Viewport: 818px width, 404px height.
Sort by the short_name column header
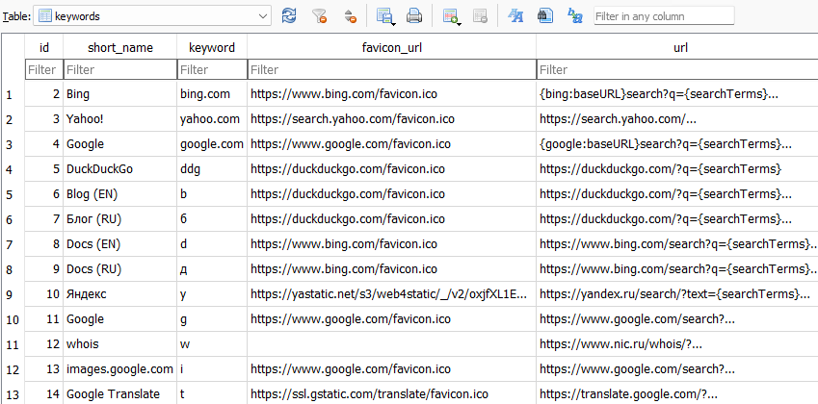tap(120, 47)
